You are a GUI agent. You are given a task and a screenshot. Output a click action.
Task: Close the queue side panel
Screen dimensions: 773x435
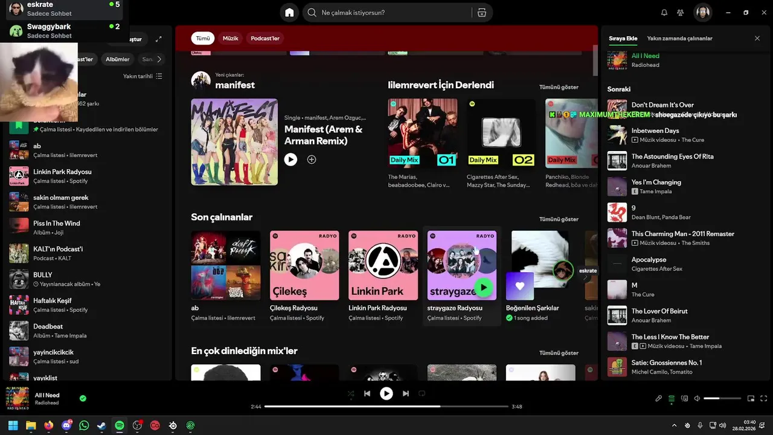click(x=757, y=38)
